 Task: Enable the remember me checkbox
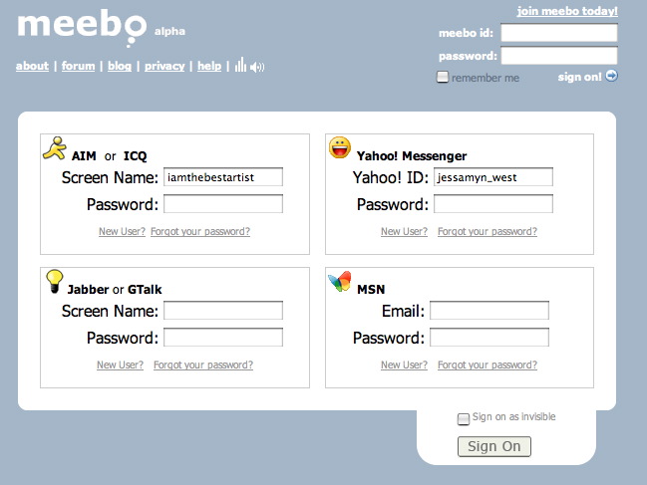443,78
